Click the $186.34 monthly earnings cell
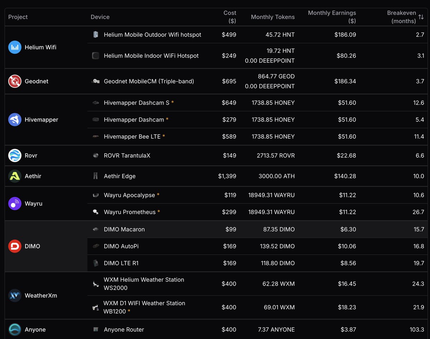 345,81
